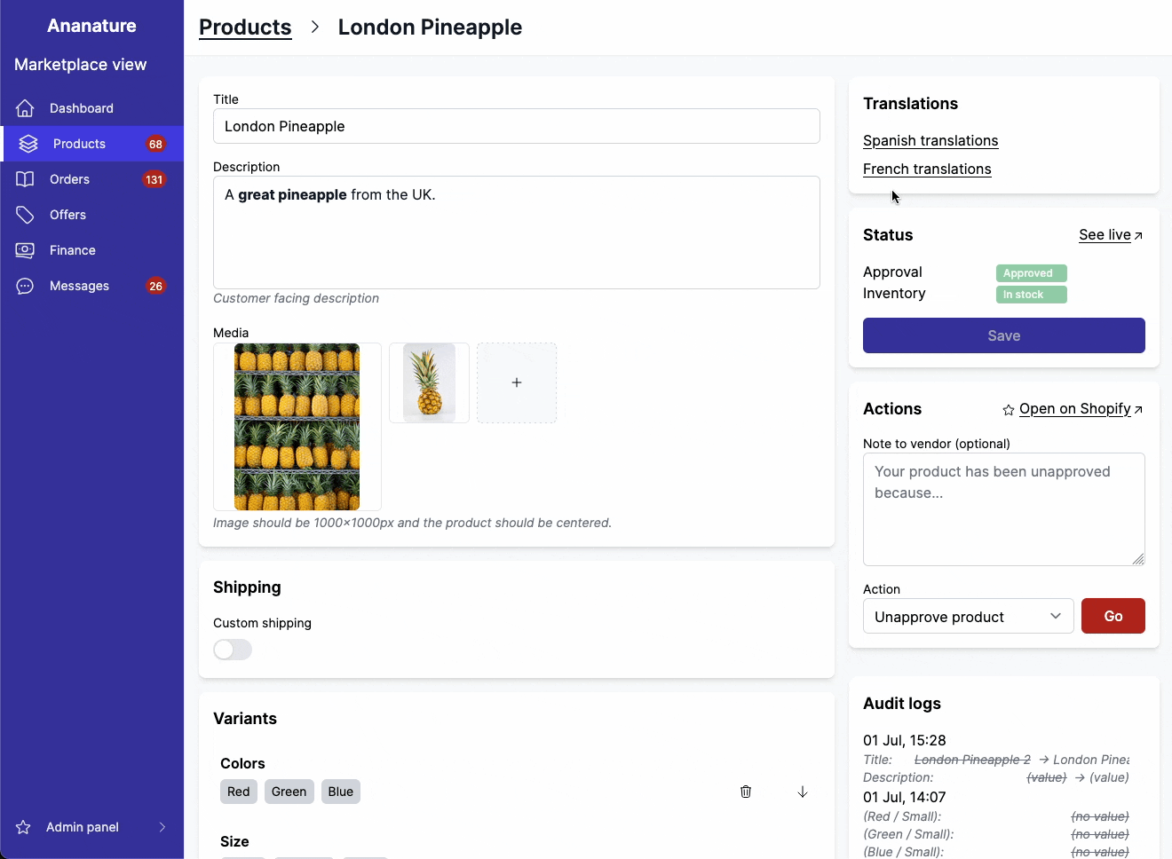Click the Save button
This screenshot has width=1172, height=859.
(x=1003, y=335)
